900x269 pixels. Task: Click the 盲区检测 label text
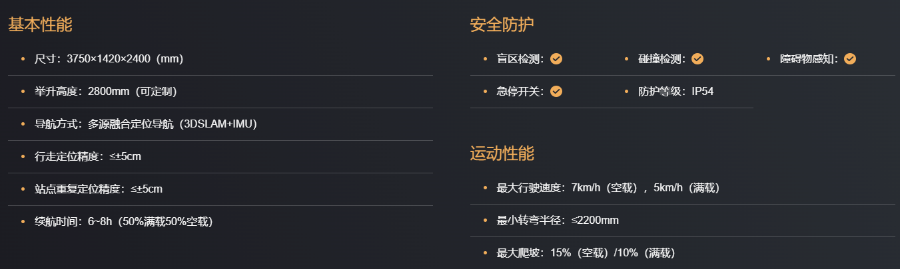pyautogui.click(x=520, y=59)
